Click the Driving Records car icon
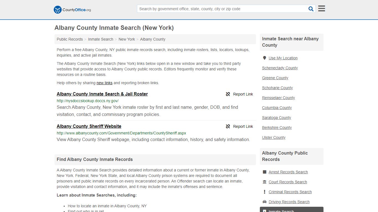 pyautogui.click(x=265, y=202)
